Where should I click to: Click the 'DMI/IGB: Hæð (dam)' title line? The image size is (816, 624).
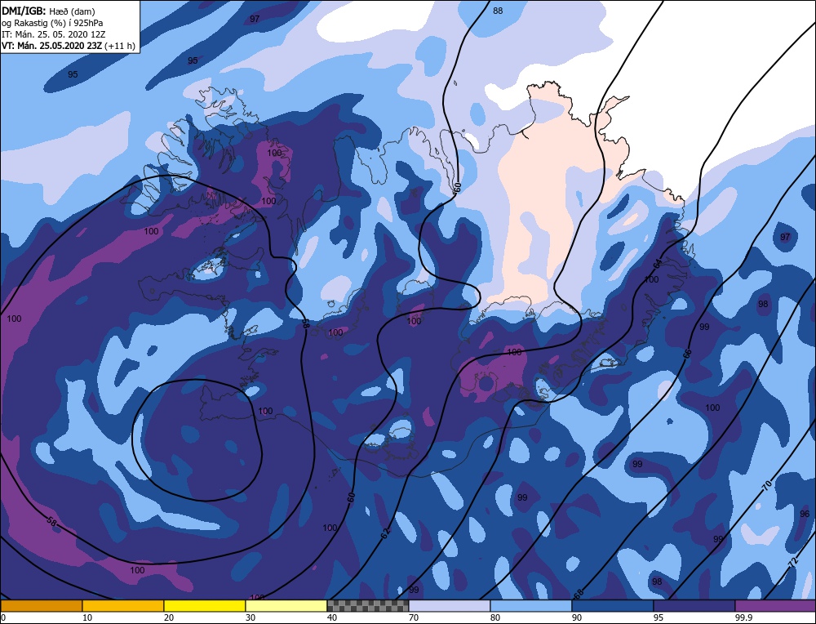coord(48,11)
